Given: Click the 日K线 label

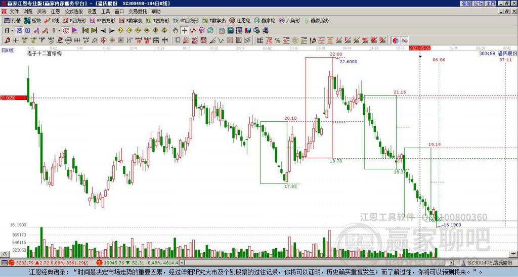Looking at the screenshot, I should (8, 50).
